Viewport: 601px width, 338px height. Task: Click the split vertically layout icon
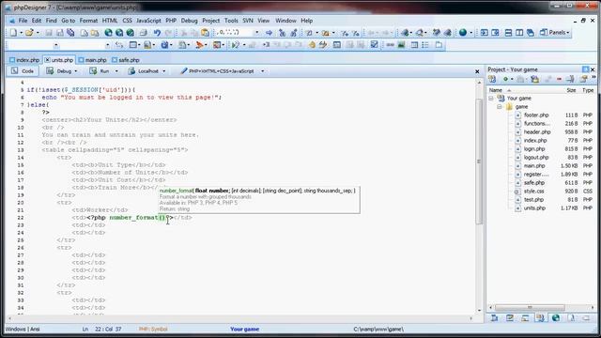click(519, 33)
